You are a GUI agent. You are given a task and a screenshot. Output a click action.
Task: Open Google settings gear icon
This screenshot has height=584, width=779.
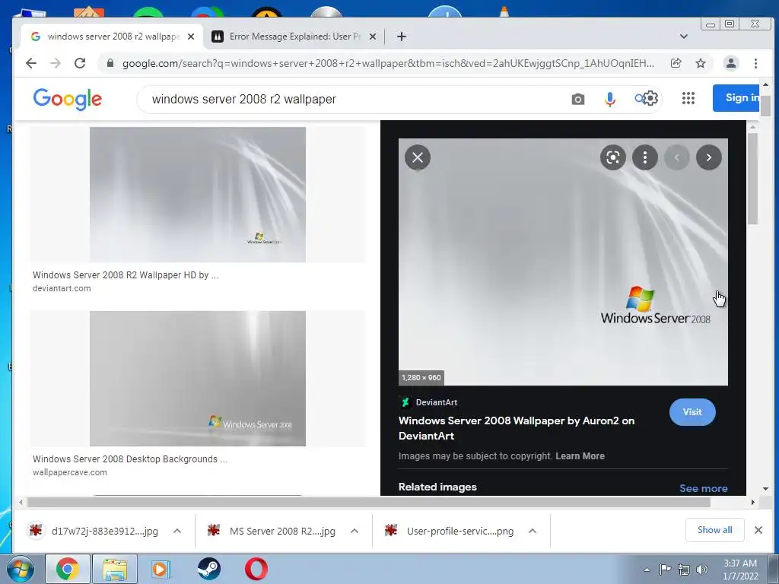point(650,98)
